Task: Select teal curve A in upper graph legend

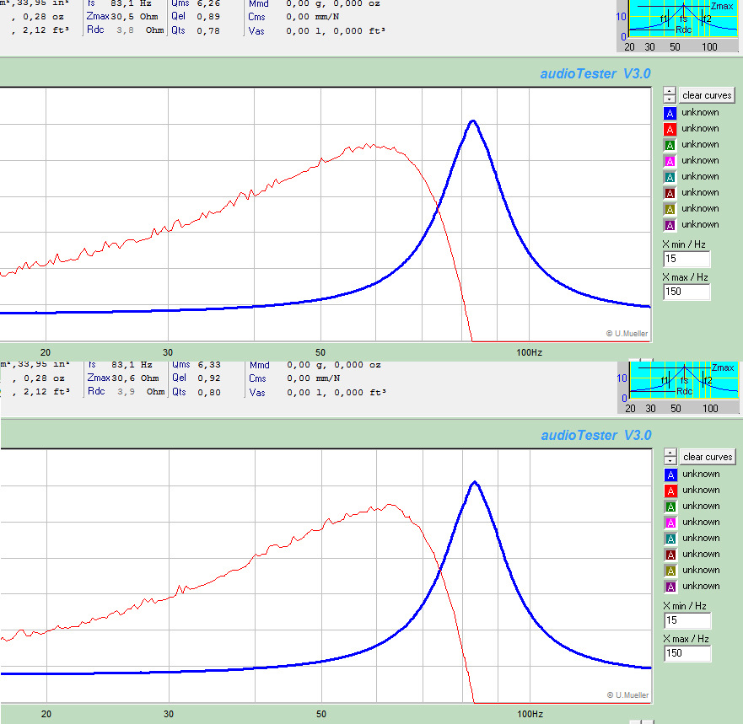Action: click(x=670, y=177)
